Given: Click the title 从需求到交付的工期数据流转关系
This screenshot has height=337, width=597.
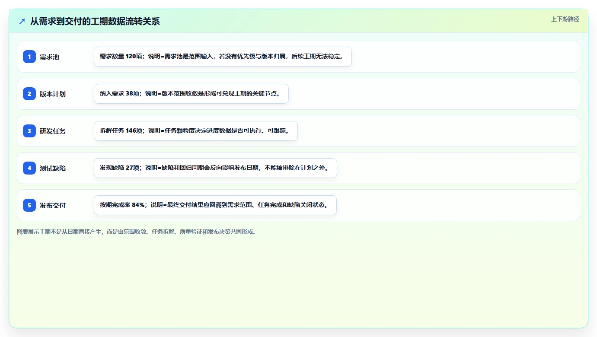Looking at the screenshot, I should point(95,21).
